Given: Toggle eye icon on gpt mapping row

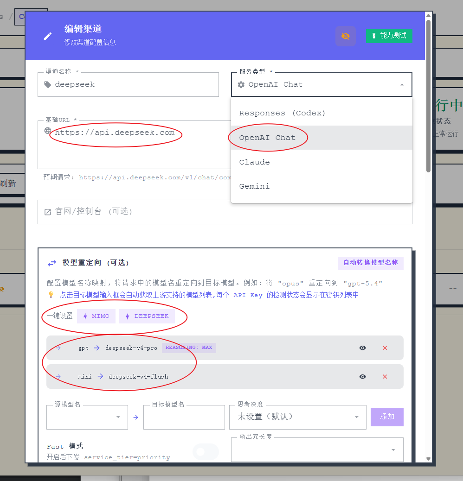Looking at the screenshot, I should point(363,348).
